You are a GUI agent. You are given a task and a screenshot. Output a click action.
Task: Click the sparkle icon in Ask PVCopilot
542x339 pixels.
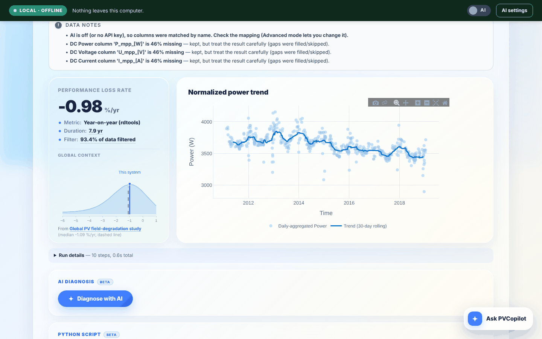[x=475, y=319]
